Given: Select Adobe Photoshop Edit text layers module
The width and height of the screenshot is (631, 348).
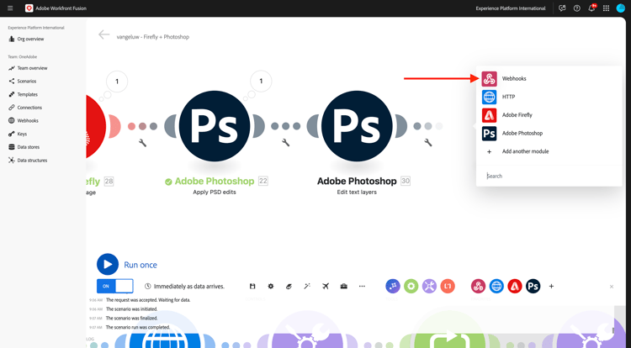Looking at the screenshot, I should click(x=357, y=126).
